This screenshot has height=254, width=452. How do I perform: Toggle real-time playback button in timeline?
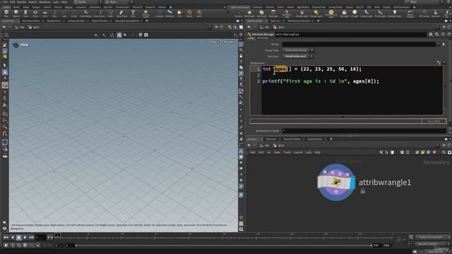[6, 246]
